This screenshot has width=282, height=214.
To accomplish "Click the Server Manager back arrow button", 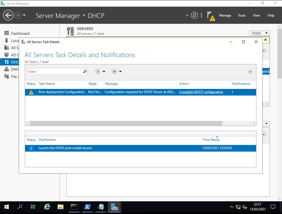I will coord(8,15).
